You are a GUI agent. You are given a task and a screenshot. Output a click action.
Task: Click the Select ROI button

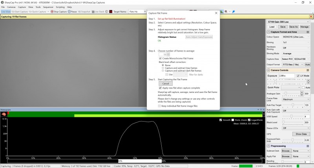[x=287, y=59]
